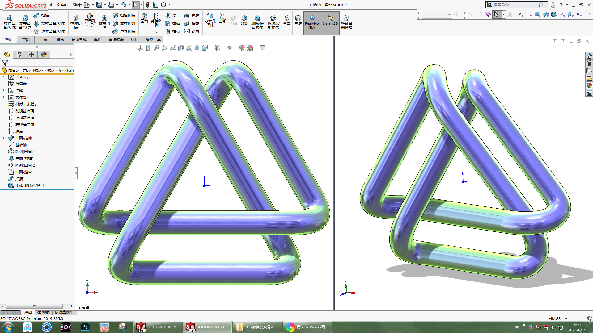The width and height of the screenshot is (593, 333).
Task: Click the 扫描 sweep tool
Action: 41,15
